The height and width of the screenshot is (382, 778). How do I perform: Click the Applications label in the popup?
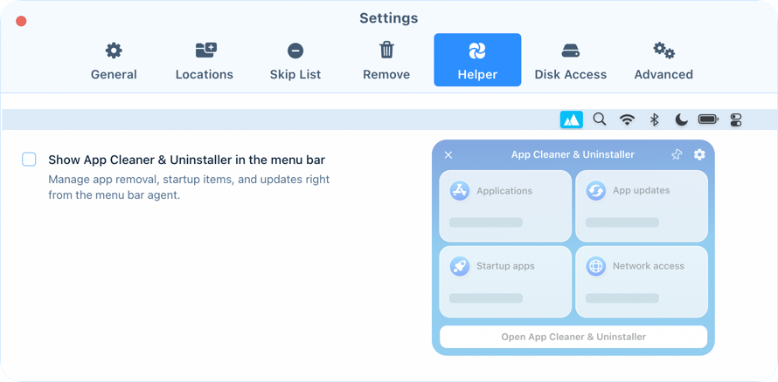504,191
